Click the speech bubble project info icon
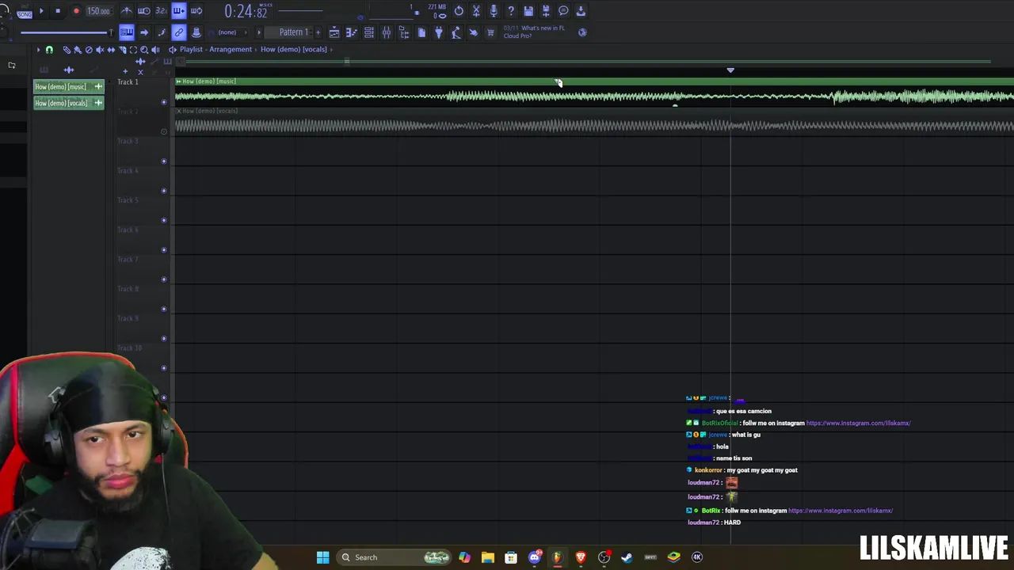The width and height of the screenshot is (1014, 570). click(563, 11)
